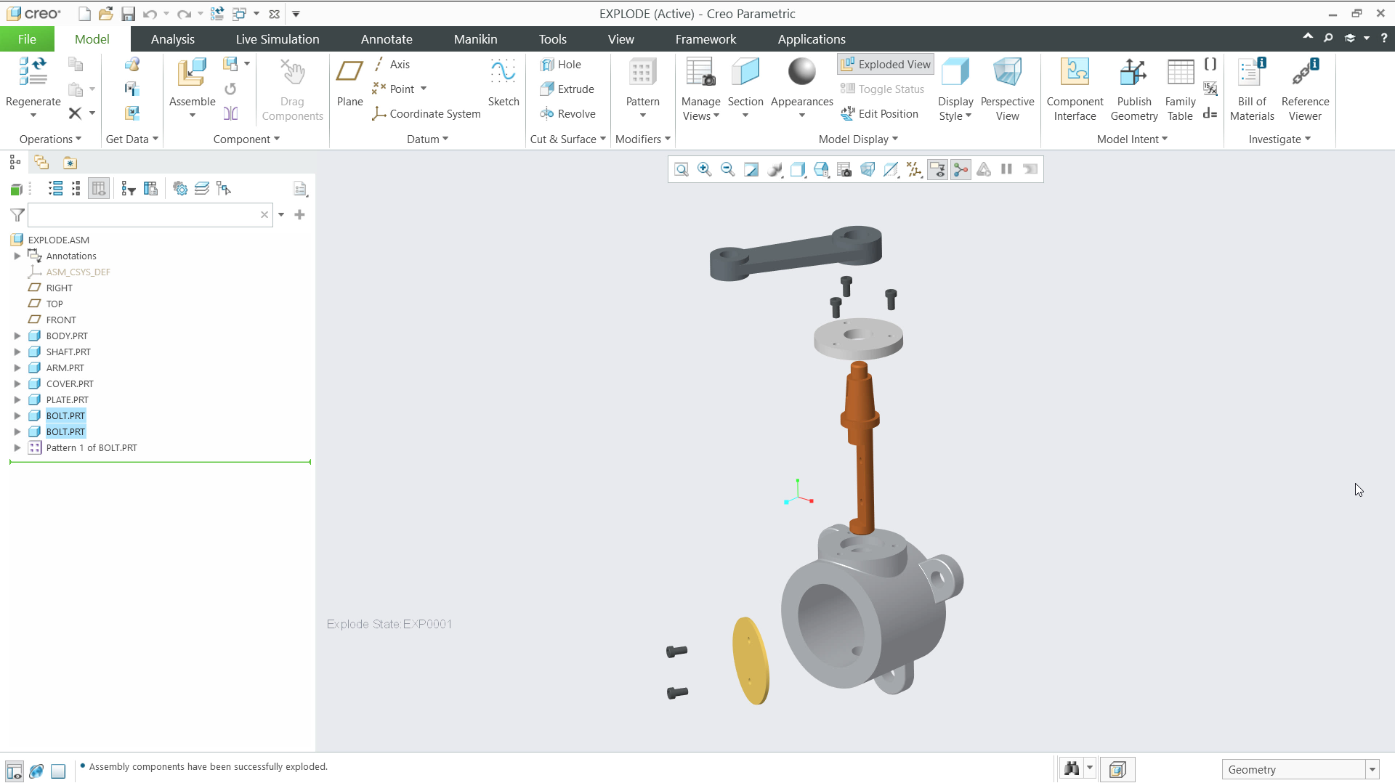This screenshot has height=783, width=1395.
Task: Click the Regenerate icon
Action: pyautogui.click(x=33, y=73)
